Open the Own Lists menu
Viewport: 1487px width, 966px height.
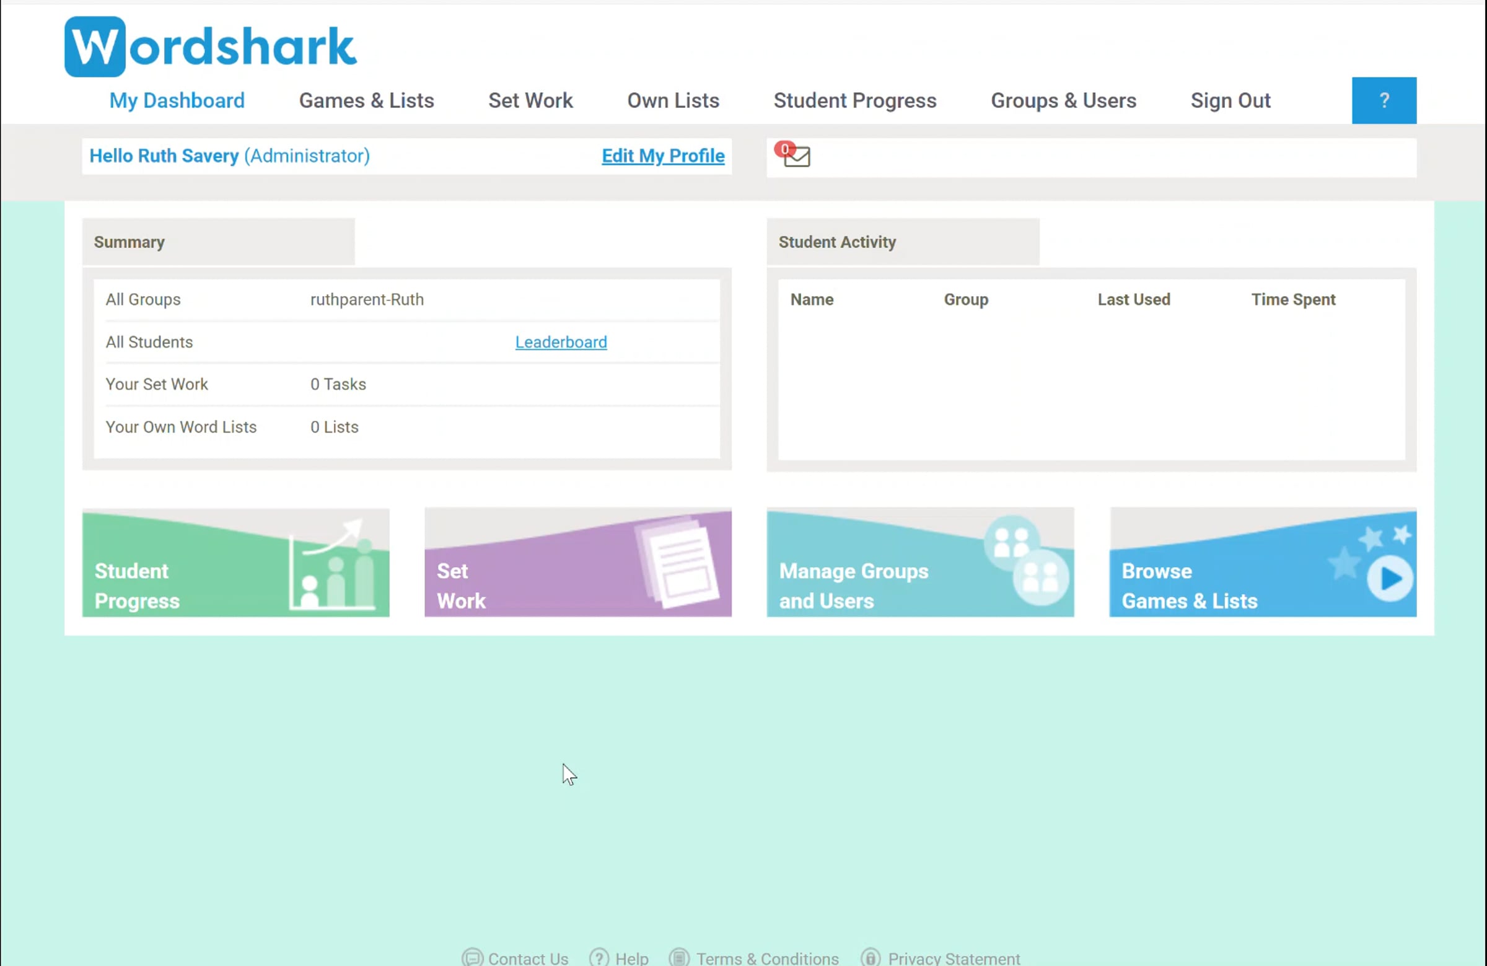[x=672, y=100]
